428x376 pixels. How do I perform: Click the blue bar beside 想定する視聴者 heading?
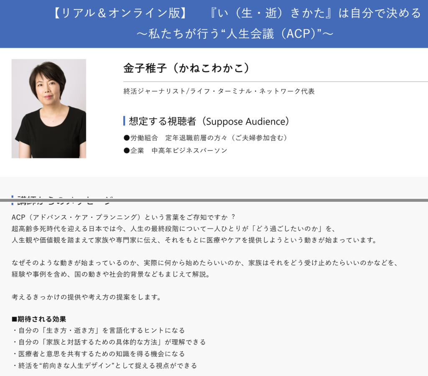(124, 121)
